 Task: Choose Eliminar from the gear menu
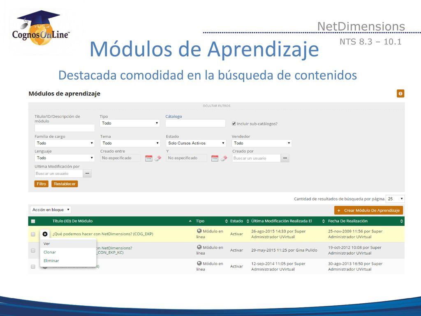pyautogui.click(x=68, y=260)
